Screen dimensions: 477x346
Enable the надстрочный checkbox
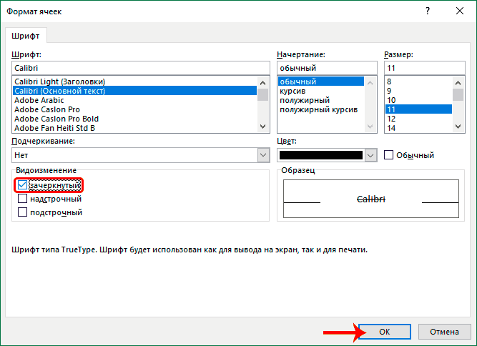[x=22, y=199]
